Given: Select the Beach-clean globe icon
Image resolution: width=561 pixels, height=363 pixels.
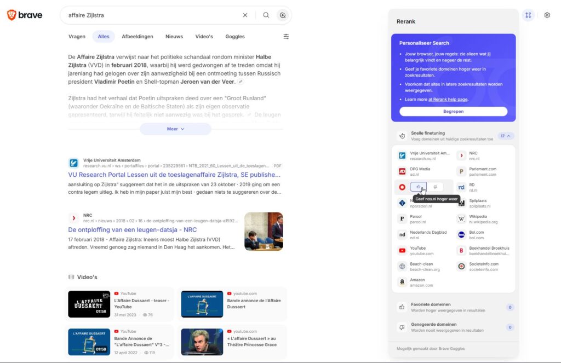Looking at the screenshot, I should tap(402, 266).
